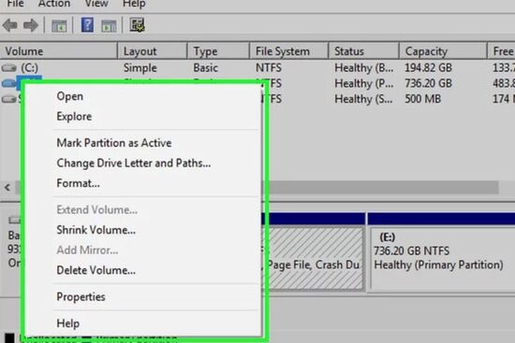Select the 500 MB volume drive icon
Image resolution: width=515 pixels, height=343 pixels.
point(8,99)
